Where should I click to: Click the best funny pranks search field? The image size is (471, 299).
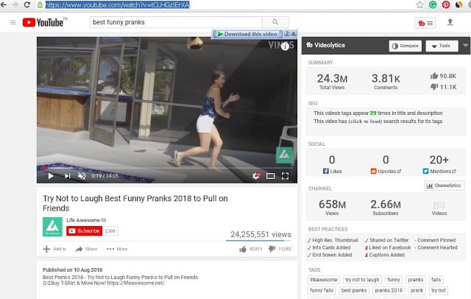click(x=176, y=22)
